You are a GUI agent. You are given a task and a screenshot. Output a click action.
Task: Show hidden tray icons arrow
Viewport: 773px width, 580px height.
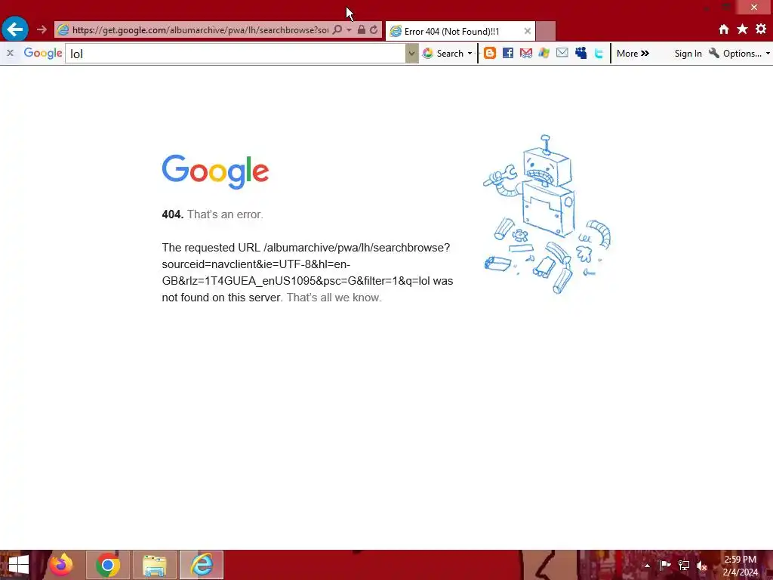click(647, 566)
